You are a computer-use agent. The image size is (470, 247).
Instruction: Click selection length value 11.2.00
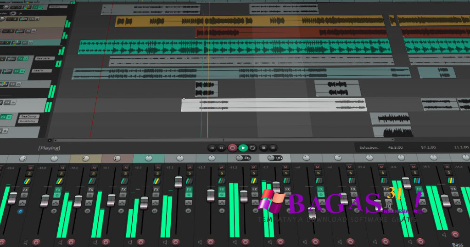pyautogui.click(x=462, y=147)
